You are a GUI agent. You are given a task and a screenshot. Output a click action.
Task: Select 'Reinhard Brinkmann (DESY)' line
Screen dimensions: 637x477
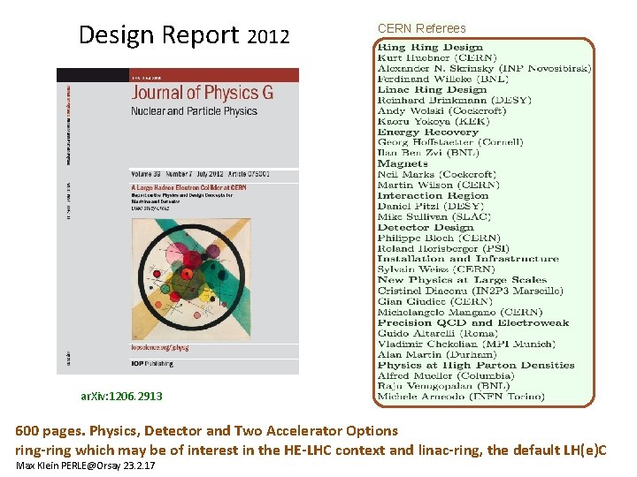coord(454,100)
